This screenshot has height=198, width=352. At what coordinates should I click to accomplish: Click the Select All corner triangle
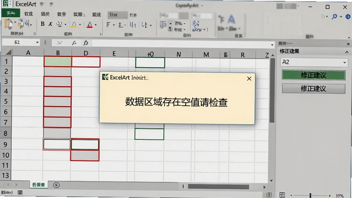tap(8, 52)
